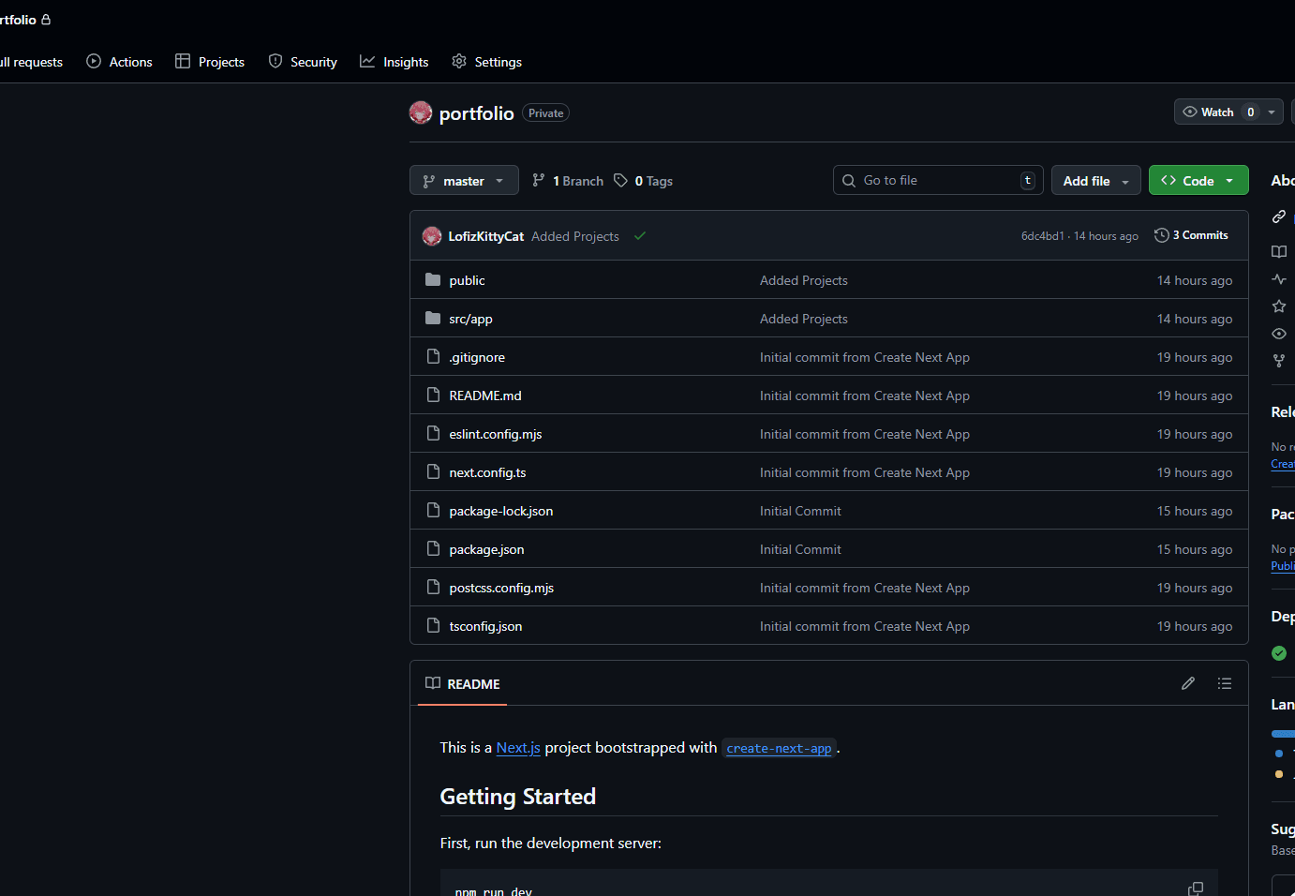Image resolution: width=1295 pixels, height=896 pixels.
Task: Open the Next.js link in the README
Action: click(x=518, y=747)
